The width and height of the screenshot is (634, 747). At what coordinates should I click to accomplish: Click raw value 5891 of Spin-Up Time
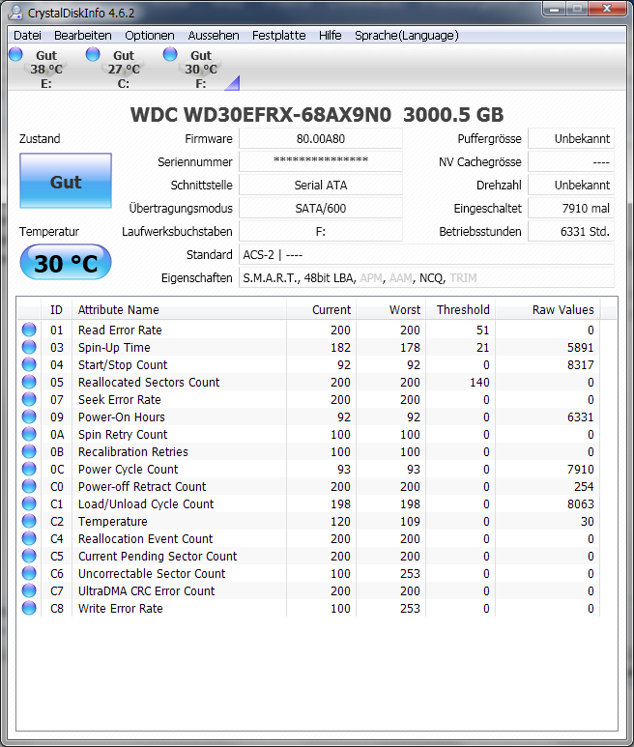coord(580,347)
